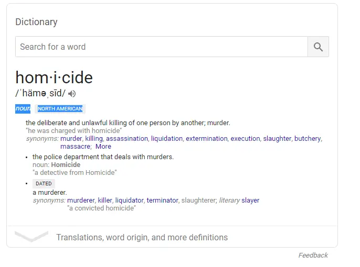This screenshot has width=360, height=267.
Task: Click the 'slaughter' synonym link
Action: coord(277,139)
